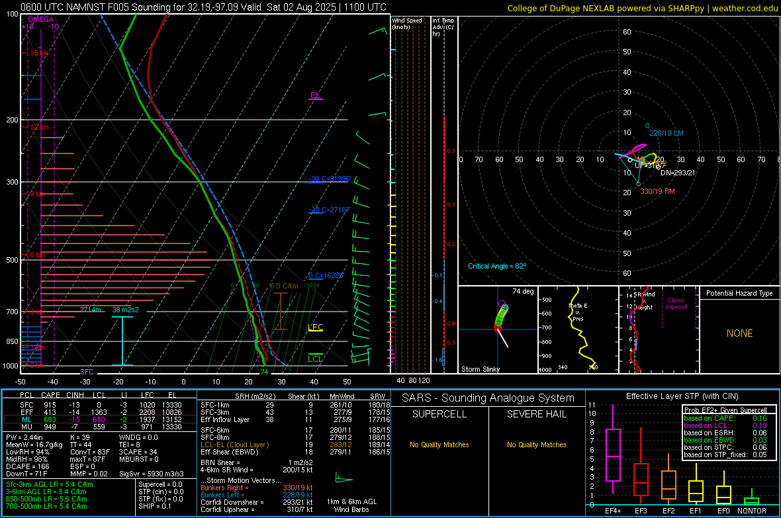Select the Classic Supercell magenta label

[x=676, y=304]
